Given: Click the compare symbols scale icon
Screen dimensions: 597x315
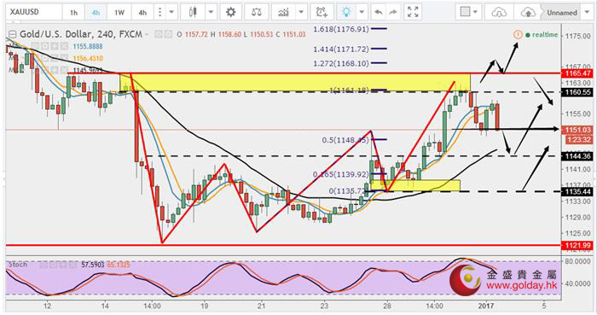Looking at the screenshot, I should (257, 12).
